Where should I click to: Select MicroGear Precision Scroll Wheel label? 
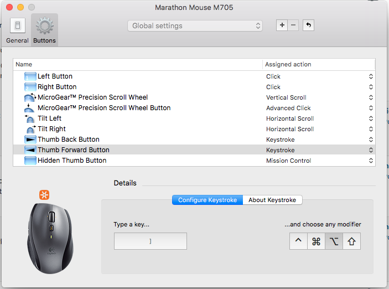pos(92,97)
